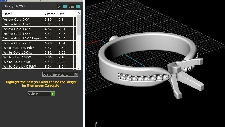Click the metal list scroll-up arrow
This screenshot has width=225, height=127.
tap(79, 13)
